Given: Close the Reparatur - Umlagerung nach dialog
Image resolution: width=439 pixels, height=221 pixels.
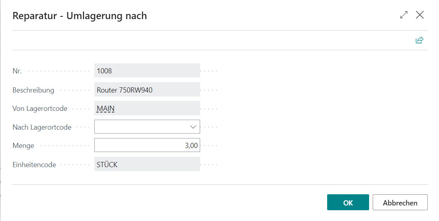Looking at the screenshot, I should click(419, 15).
